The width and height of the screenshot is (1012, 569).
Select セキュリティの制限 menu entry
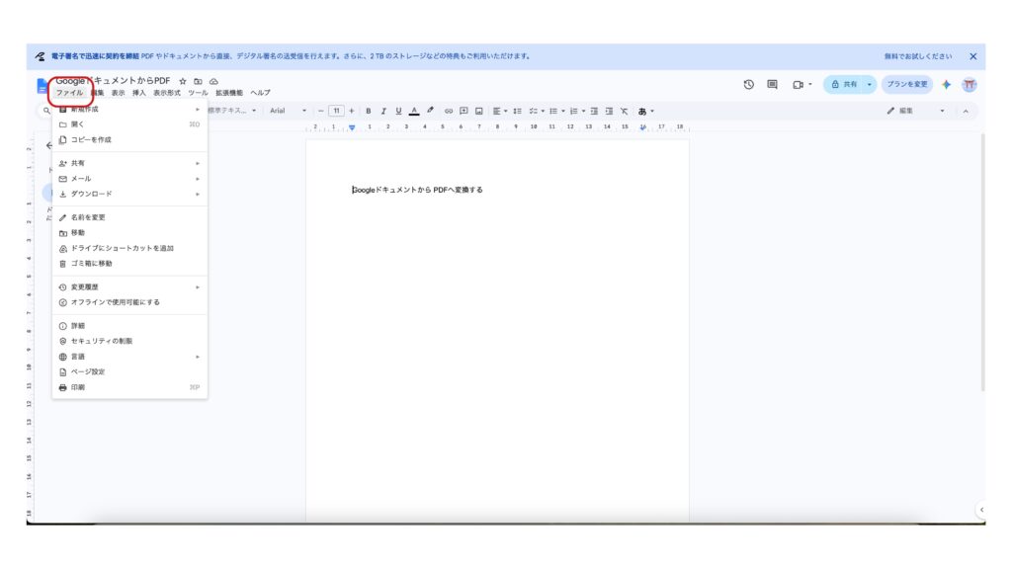129,341
